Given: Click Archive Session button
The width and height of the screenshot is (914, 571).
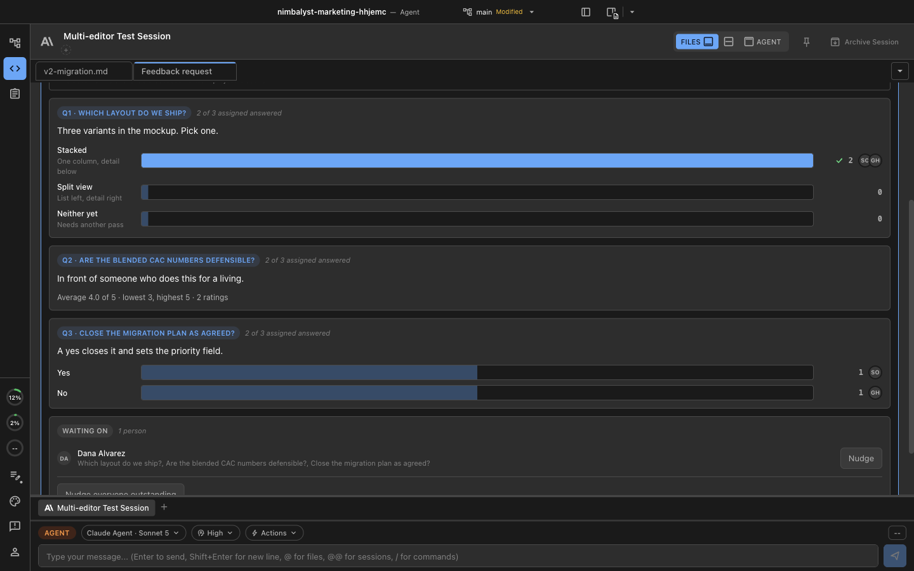Looking at the screenshot, I should click(864, 42).
